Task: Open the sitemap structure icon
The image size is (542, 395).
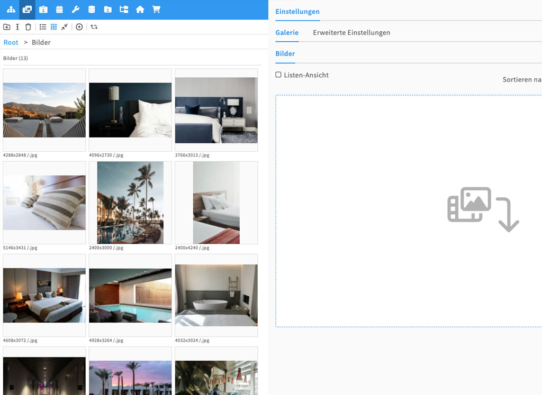Action: coord(11,10)
